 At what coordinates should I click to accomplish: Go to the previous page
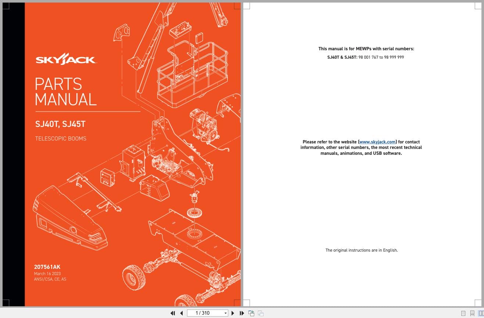point(181,313)
